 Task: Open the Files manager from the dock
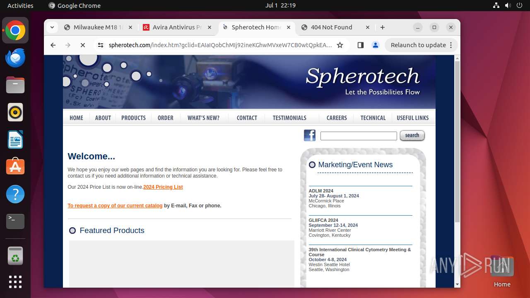click(15, 85)
